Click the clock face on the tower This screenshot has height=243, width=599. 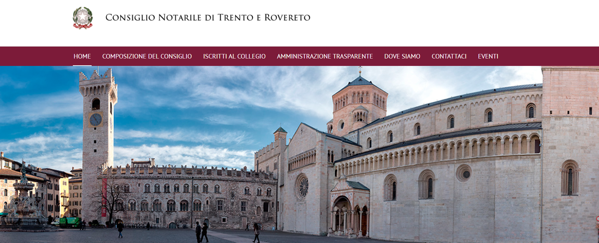[96, 120]
